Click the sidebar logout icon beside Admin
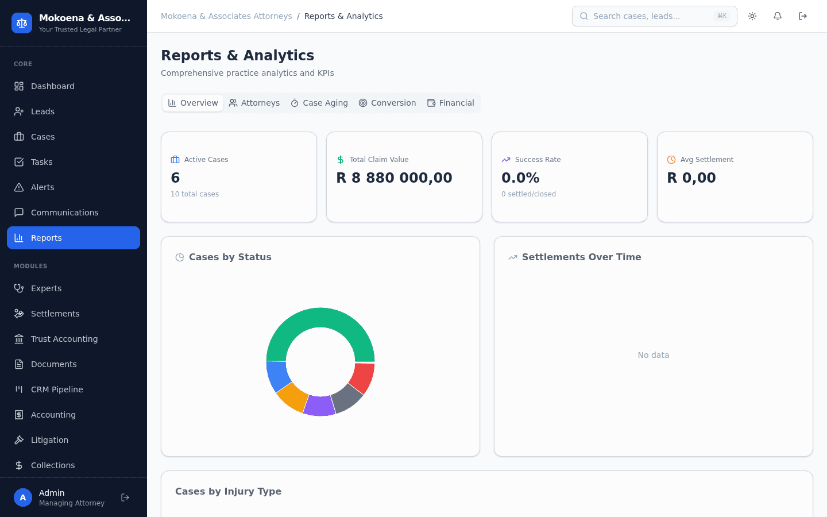Image resolution: width=827 pixels, height=517 pixels. pyautogui.click(x=125, y=497)
